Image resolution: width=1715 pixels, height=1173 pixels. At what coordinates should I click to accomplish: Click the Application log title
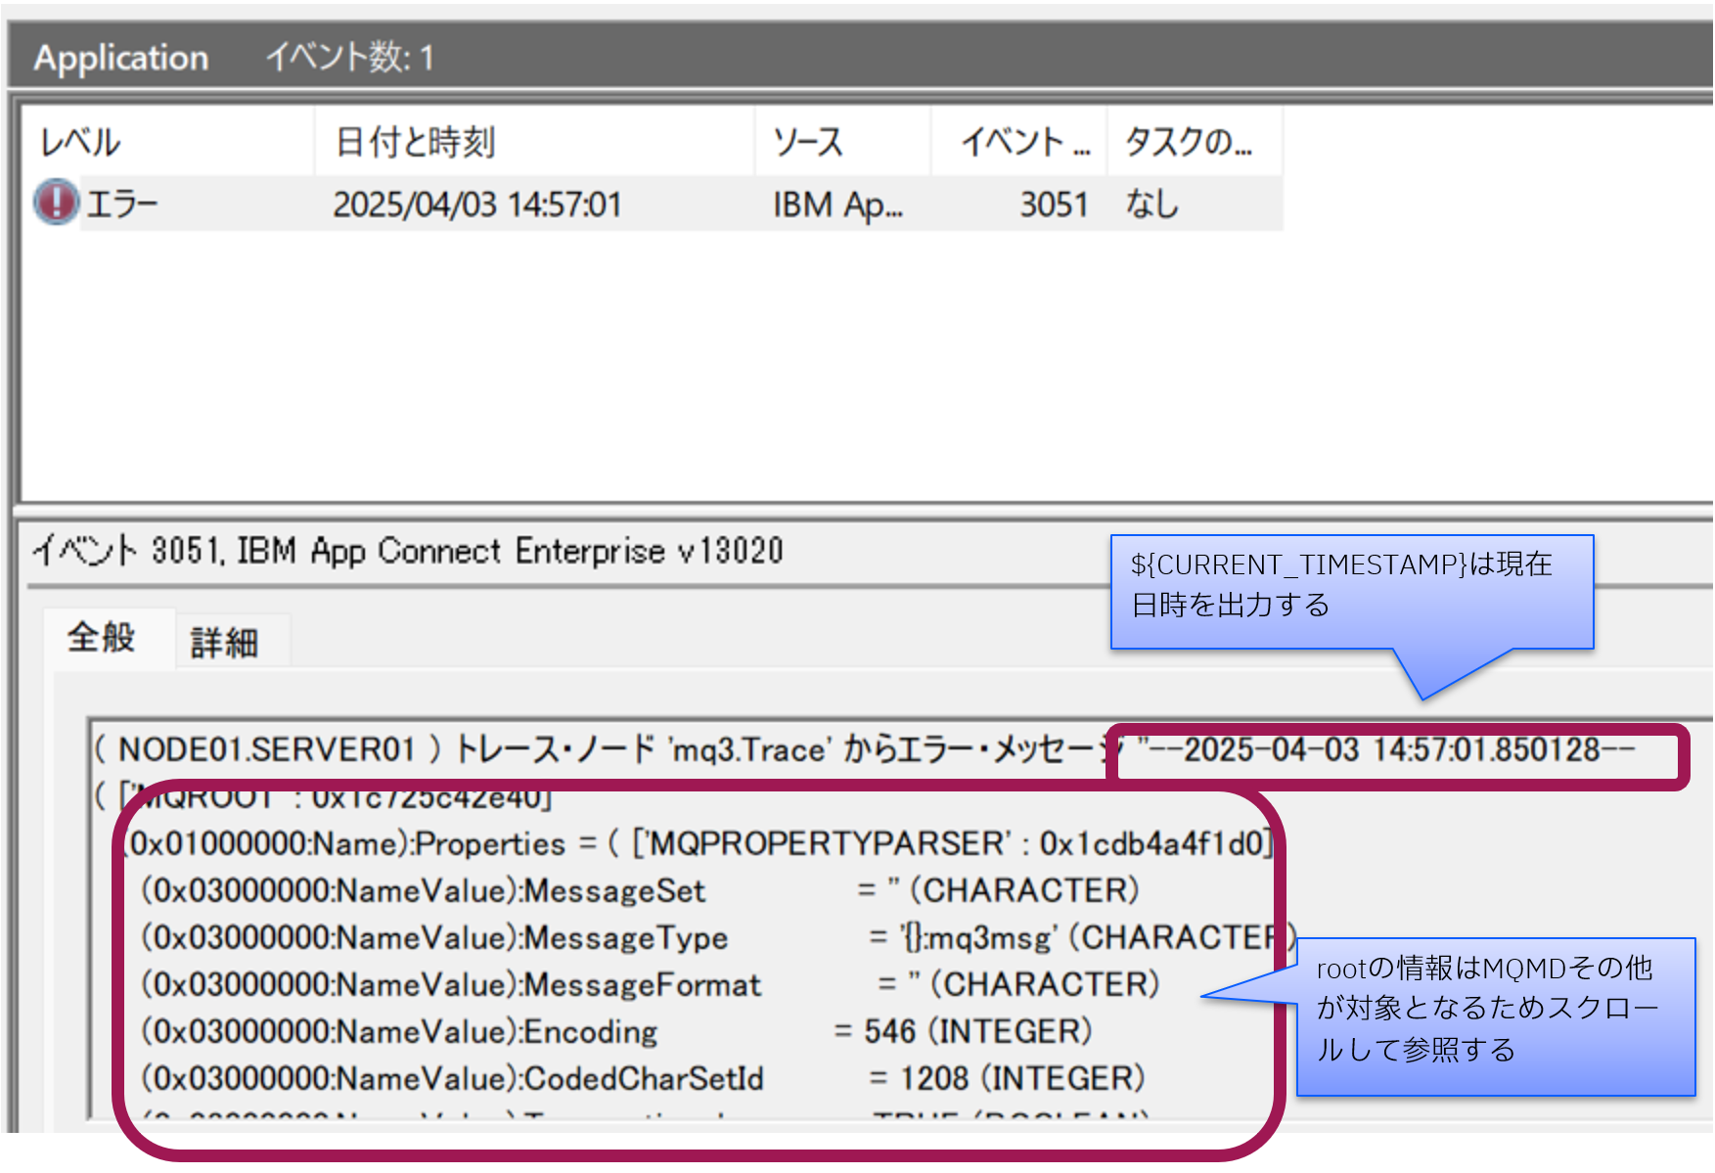point(121,58)
